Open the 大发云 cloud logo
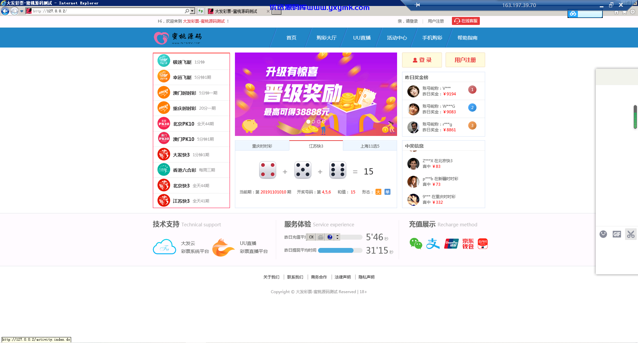This screenshot has width=638, height=343. tap(164, 247)
